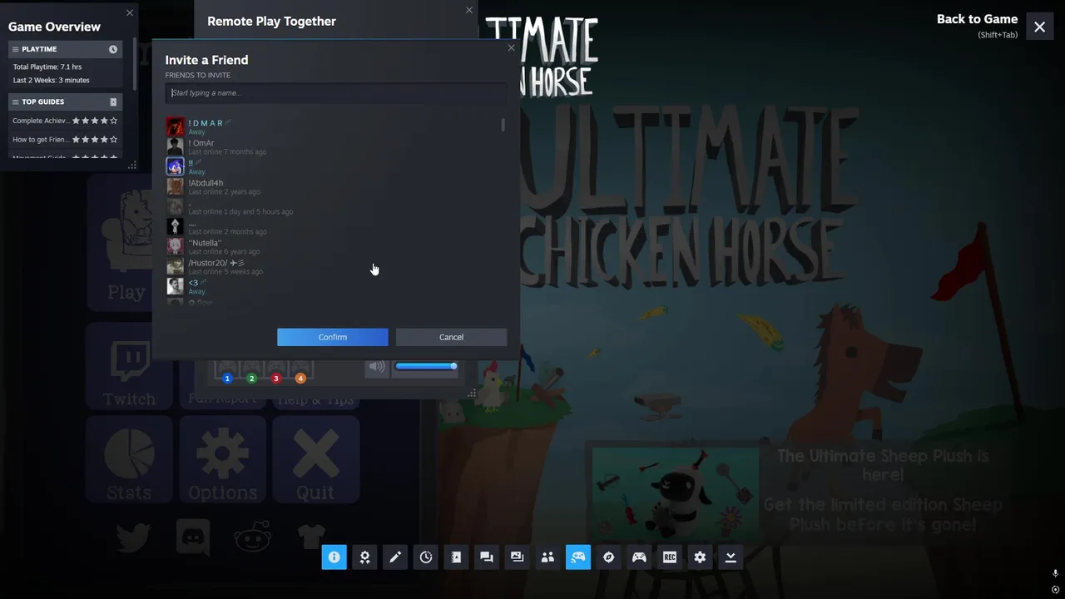This screenshot has height=599, width=1065.
Task: Adjust the Remote Play volume slider
Action: 425,366
